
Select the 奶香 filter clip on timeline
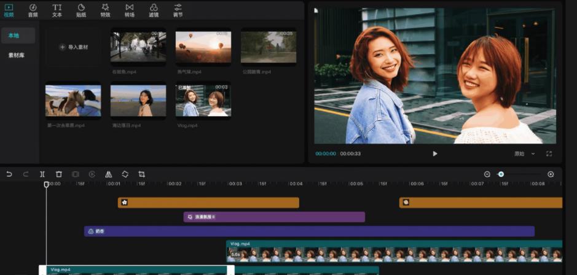(x=309, y=231)
